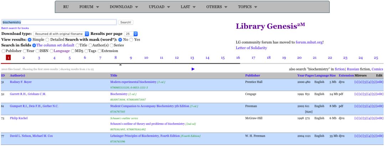Screen dimensions: 385x146
Task: Expand the OTHERS menu
Action: 217,7
